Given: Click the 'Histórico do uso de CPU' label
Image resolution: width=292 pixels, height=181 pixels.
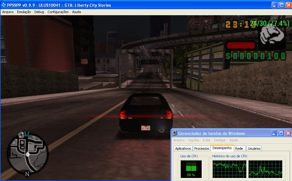Looking at the screenshot, I should click(230, 156).
